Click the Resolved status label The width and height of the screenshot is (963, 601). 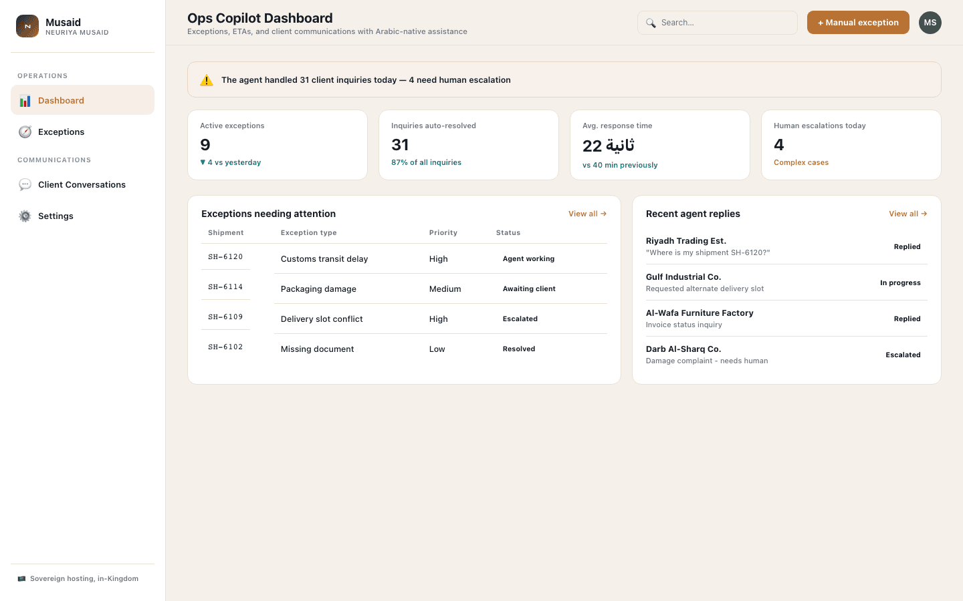click(519, 349)
